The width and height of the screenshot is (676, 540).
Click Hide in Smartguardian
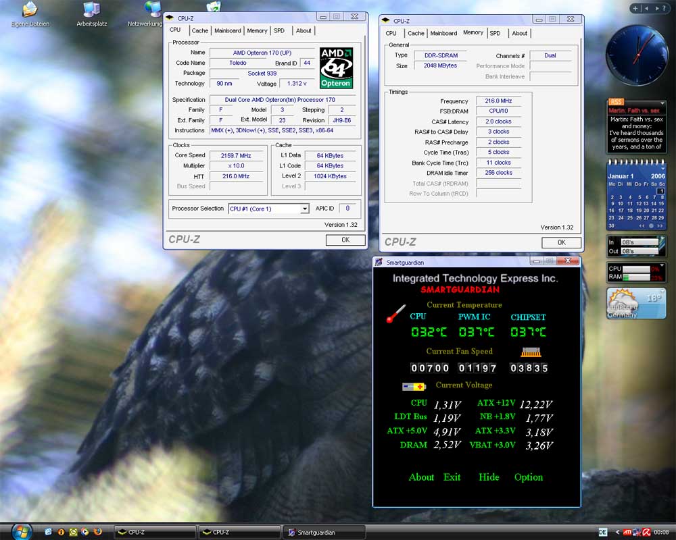pos(489,477)
